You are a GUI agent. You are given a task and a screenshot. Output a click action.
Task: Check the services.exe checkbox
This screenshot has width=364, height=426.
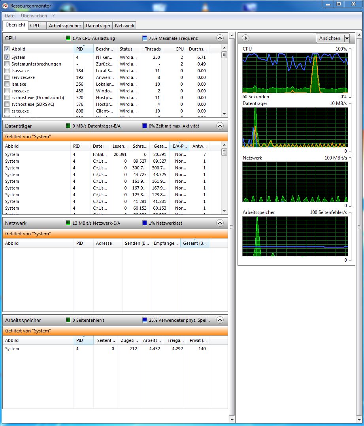click(x=7, y=77)
